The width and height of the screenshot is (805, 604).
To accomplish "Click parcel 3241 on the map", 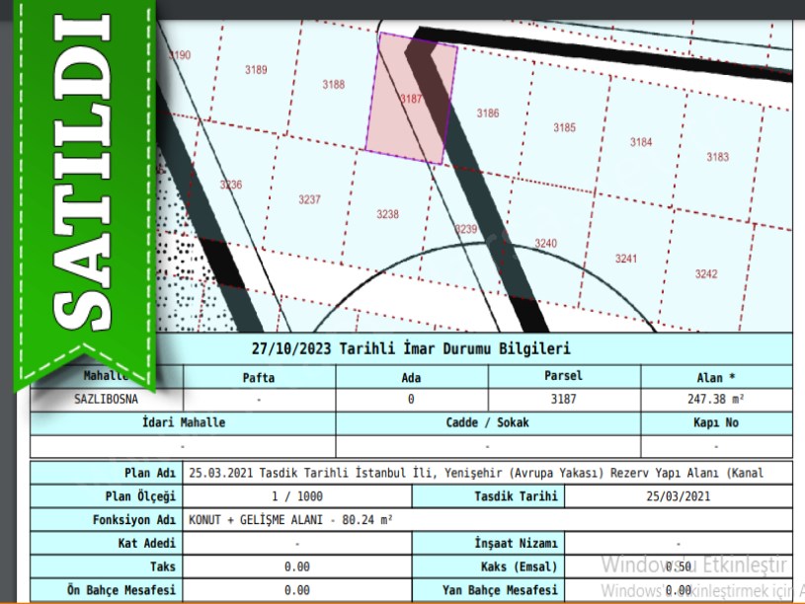I will point(625,259).
